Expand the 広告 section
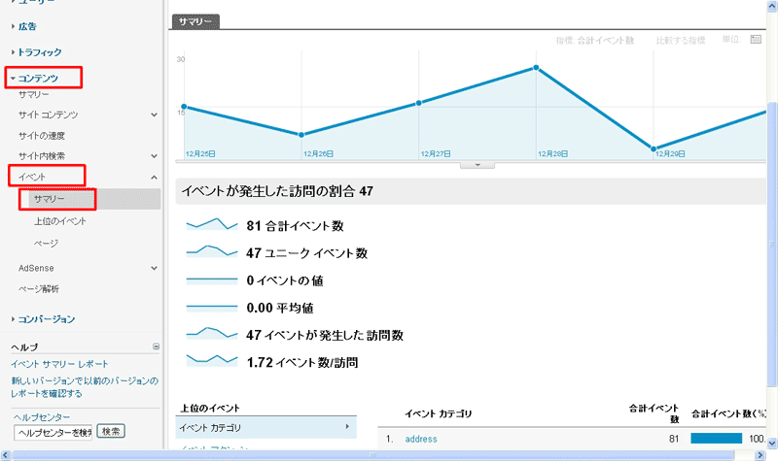Screen dimensions: 778x461 pos(27,27)
